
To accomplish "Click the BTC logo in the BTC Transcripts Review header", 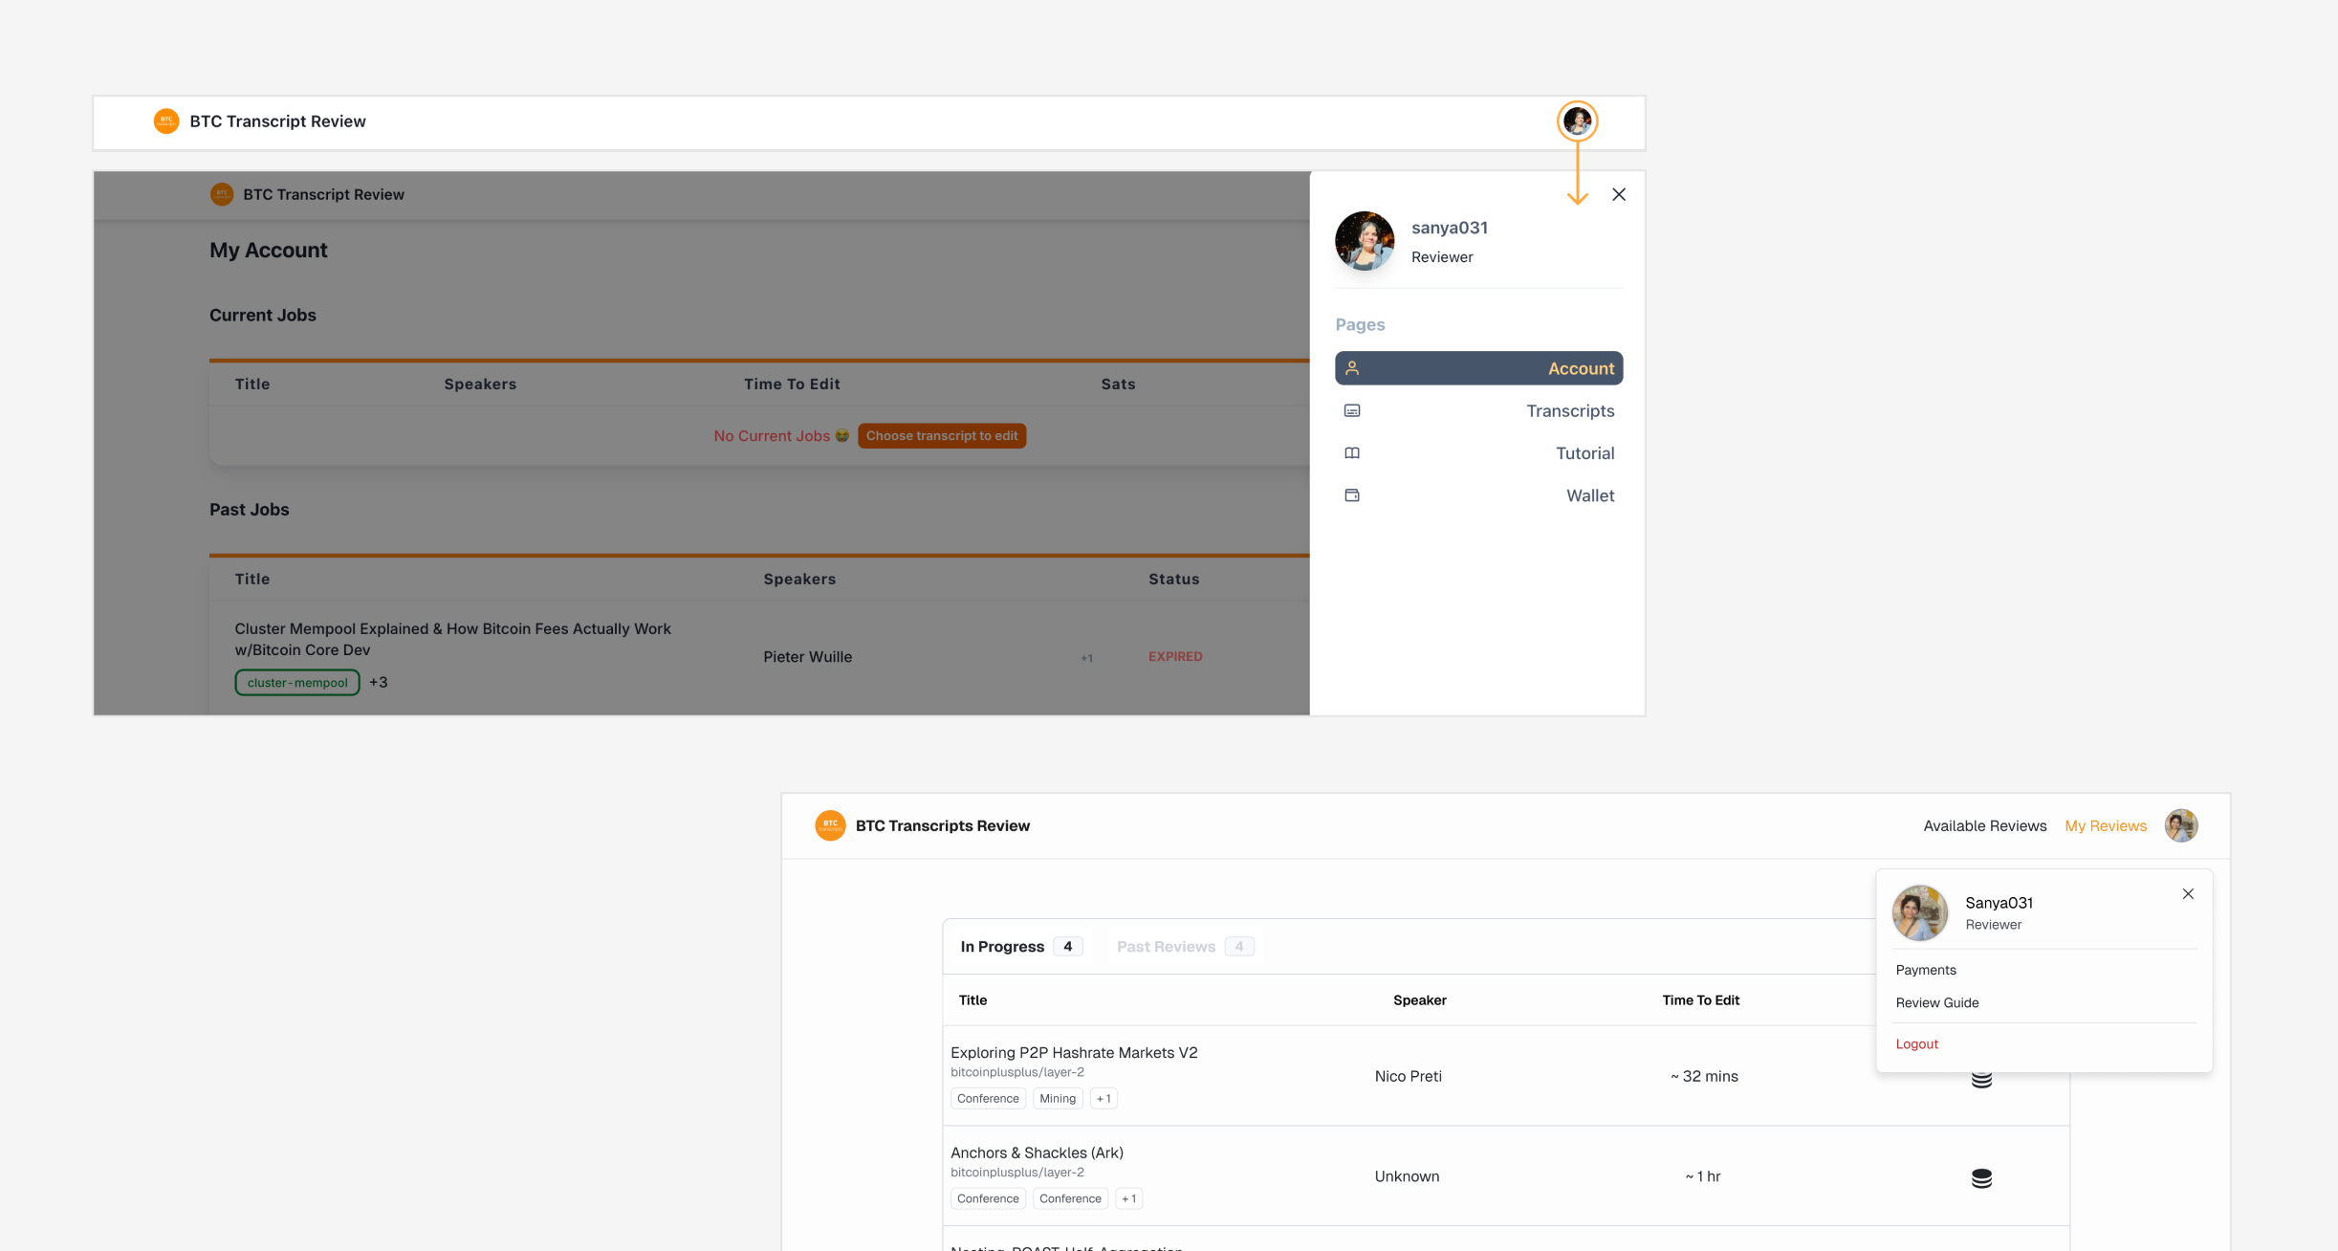I will pos(830,825).
